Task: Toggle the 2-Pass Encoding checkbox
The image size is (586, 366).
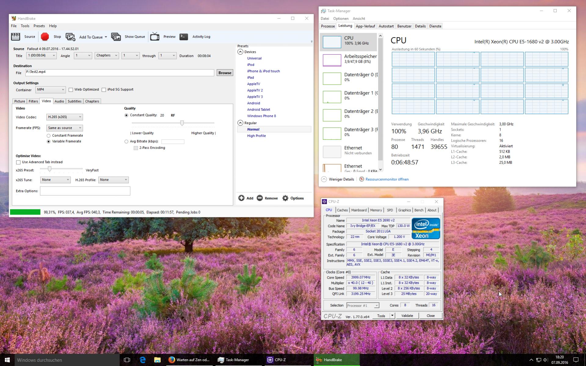Action: (136, 148)
